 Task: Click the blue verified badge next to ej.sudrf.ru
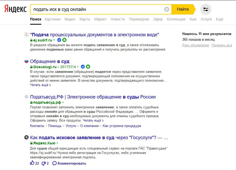(x=59, y=40)
